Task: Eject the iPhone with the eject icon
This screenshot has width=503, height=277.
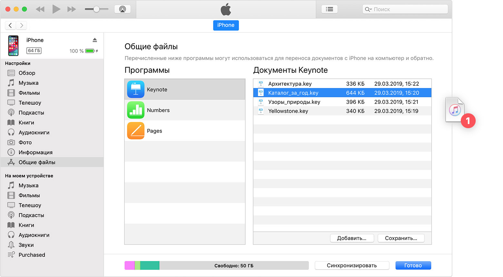Action: coord(95,40)
